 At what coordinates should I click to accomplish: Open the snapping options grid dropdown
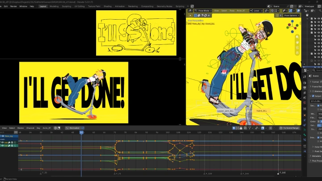(277, 11)
